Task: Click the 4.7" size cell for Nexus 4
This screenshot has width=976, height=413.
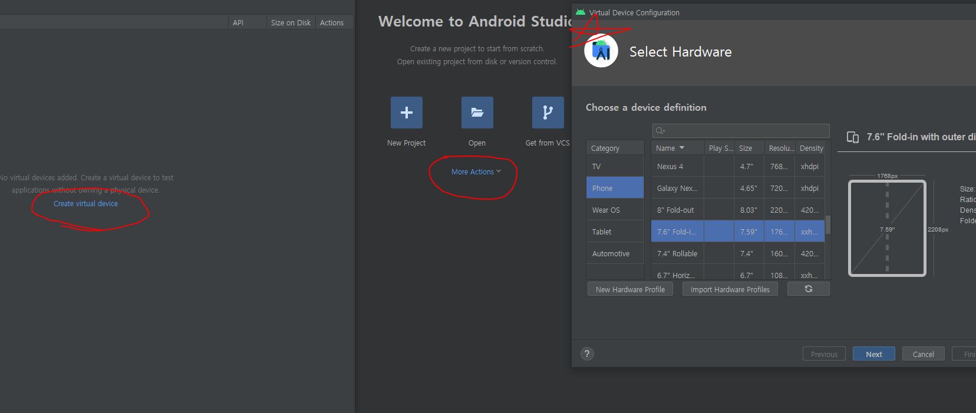Action: click(x=750, y=166)
